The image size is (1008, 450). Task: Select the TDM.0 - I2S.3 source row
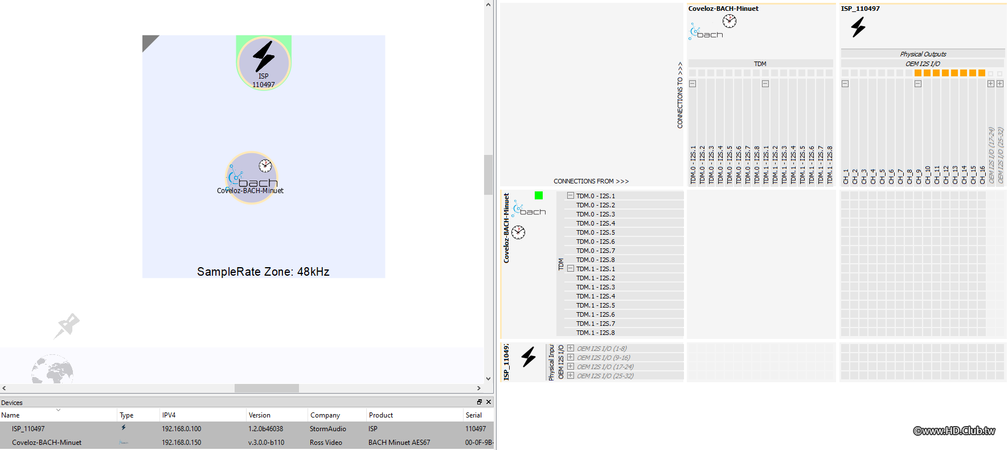[625, 214]
